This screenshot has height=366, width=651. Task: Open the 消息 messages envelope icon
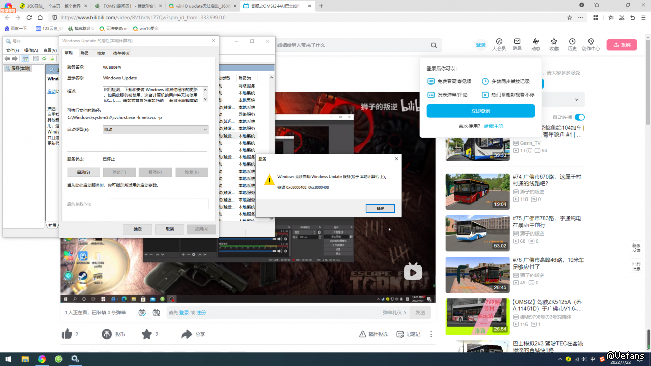[x=517, y=42]
